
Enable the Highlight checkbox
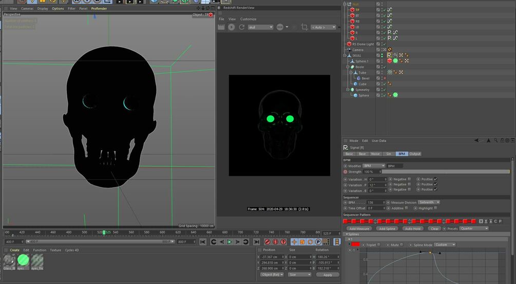[x=435, y=208]
